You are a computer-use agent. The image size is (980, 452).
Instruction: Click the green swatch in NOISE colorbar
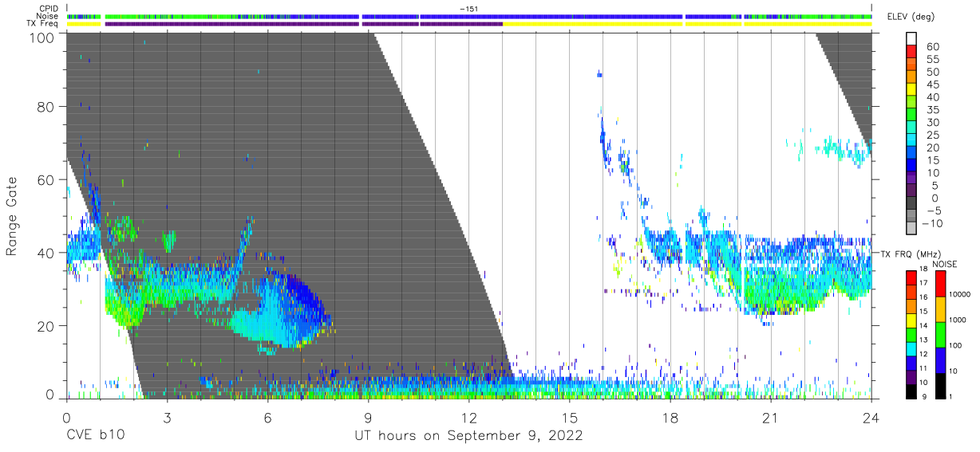point(940,333)
